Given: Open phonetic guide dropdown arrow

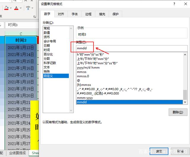Looking at the screenshot, I should pos(32,8).
